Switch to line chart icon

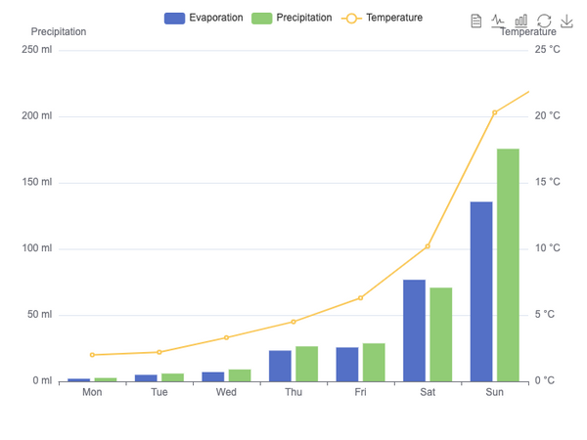tap(498, 21)
